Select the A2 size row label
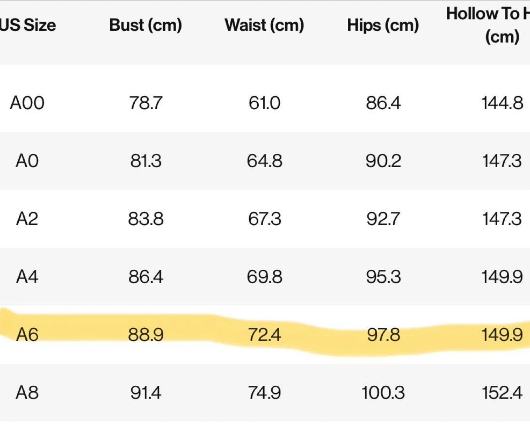This screenshot has width=530, height=427. pyautogui.click(x=27, y=219)
